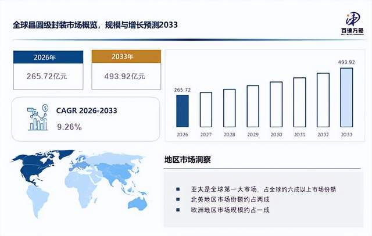Select the 2029 bar in chart
Image resolution: width=372 pixels, height=236 pixels.
[x=253, y=106]
